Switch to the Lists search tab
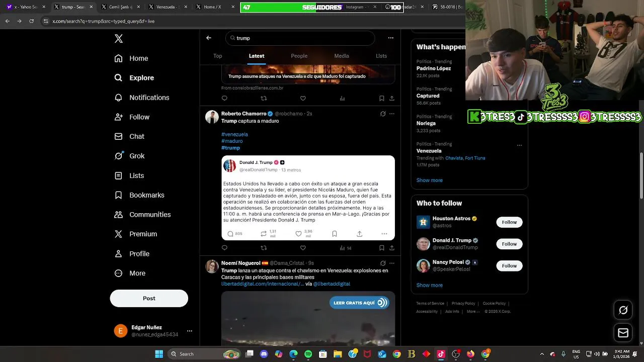 tap(381, 56)
